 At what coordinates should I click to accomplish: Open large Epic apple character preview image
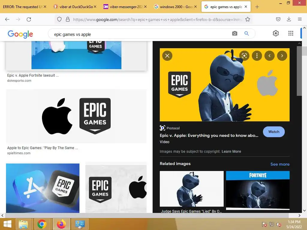click(225, 85)
